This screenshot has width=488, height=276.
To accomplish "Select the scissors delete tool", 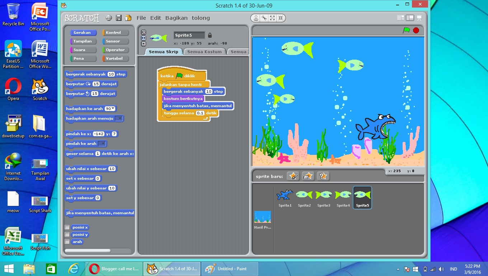I will tap(264, 18).
